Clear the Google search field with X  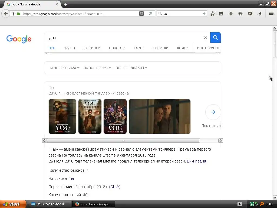(205, 38)
